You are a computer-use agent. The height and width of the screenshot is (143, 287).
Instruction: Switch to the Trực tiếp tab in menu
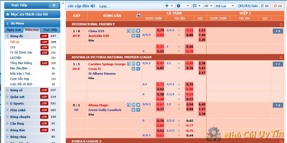tap(50, 30)
